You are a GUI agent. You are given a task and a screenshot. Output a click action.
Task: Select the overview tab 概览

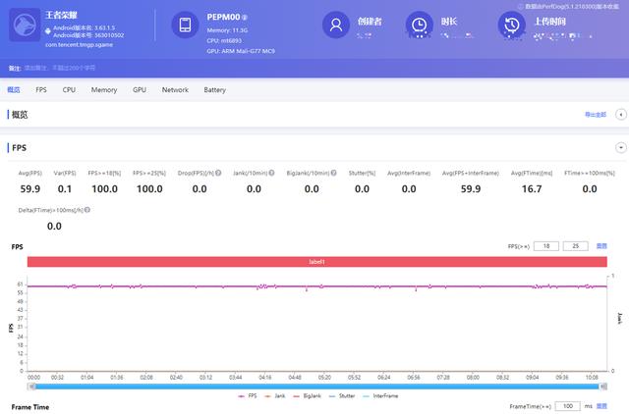13,89
